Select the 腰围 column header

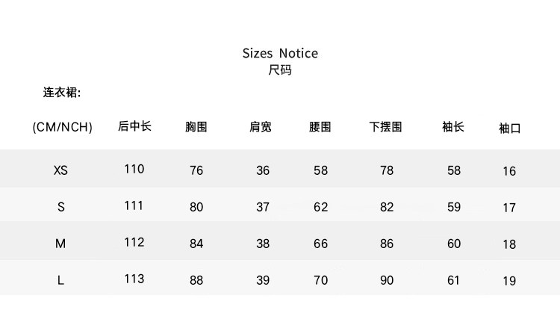tap(320, 127)
